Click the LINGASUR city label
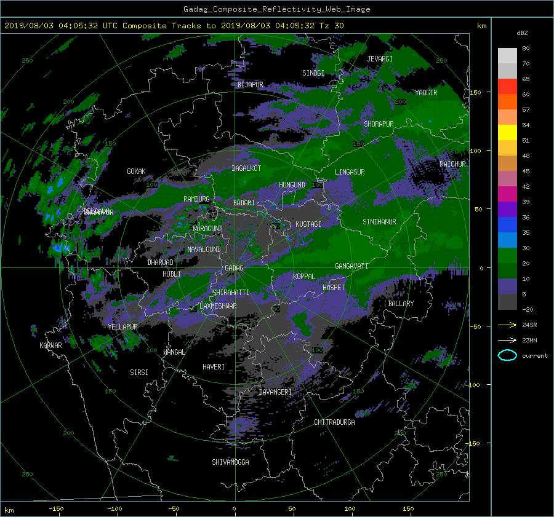 [x=350, y=172]
